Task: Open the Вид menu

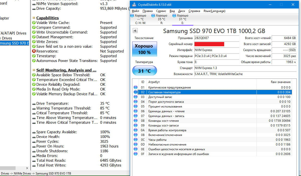Action: click(x=172, y=11)
